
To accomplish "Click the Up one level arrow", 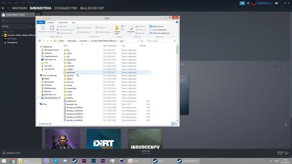I will pyautogui.click(x=51, y=41).
